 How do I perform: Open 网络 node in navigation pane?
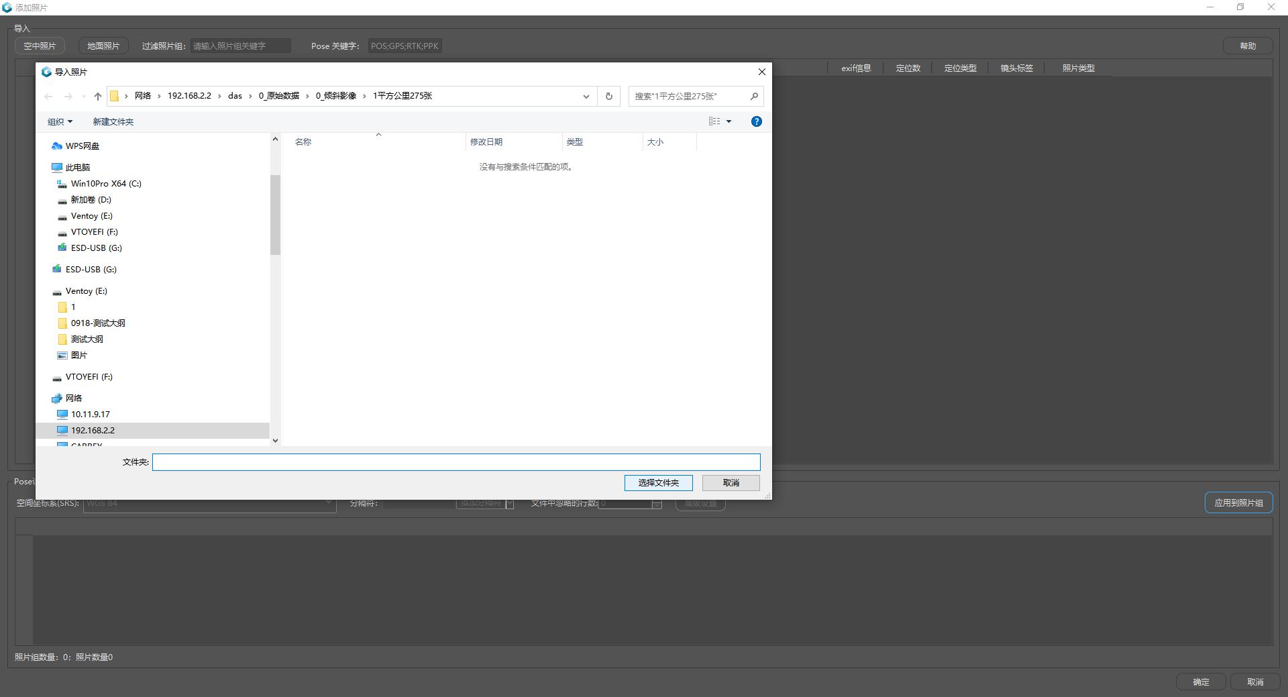74,398
